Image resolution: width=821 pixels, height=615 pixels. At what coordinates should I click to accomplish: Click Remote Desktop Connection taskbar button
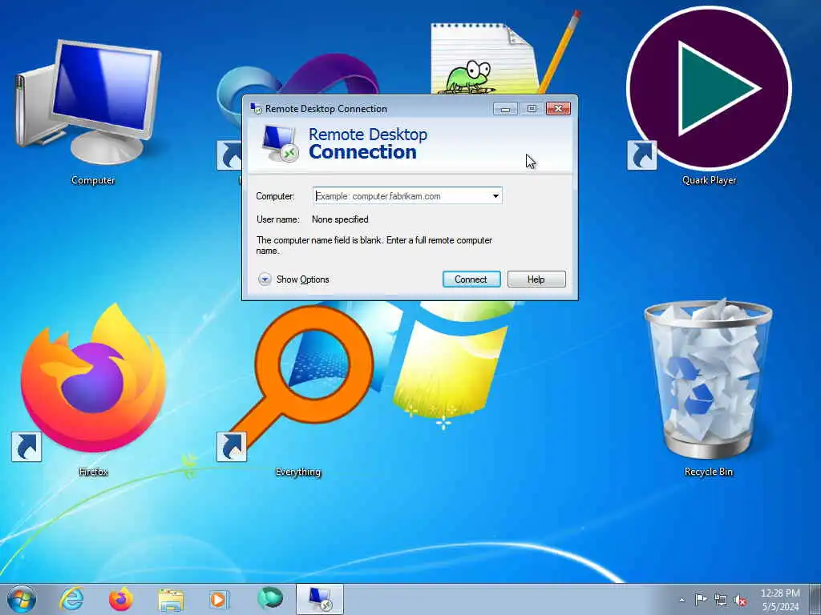point(319,599)
